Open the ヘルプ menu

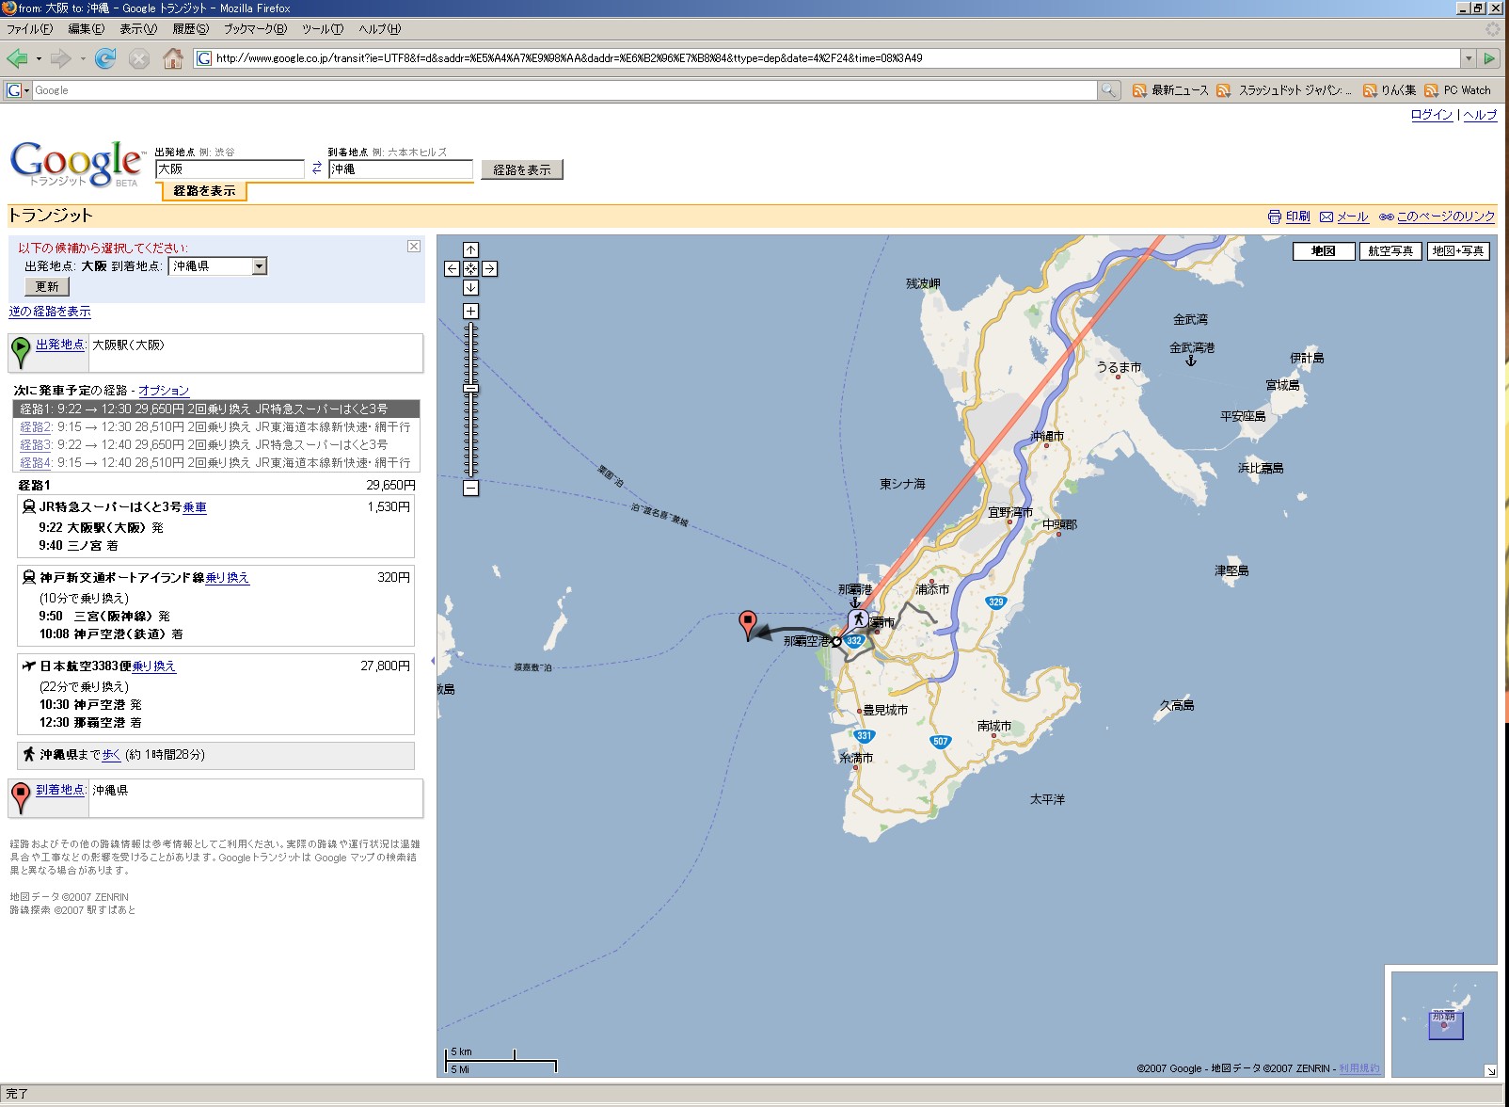(379, 29)
